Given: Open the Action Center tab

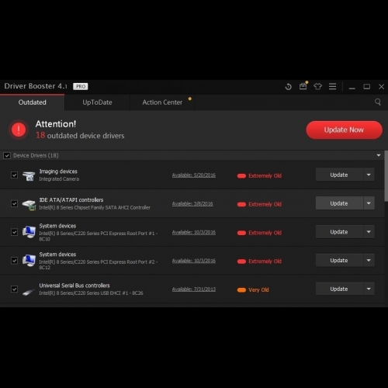Looking at the screenshot, I should click(x=162, y=102).
